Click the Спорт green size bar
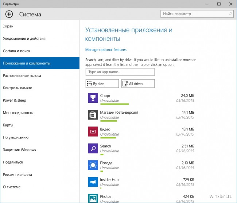 point(114,104)
